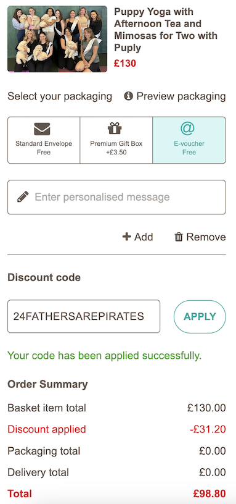Click the @ e-voucher icon
The image size is (236, 504).
tap(187, 128)
